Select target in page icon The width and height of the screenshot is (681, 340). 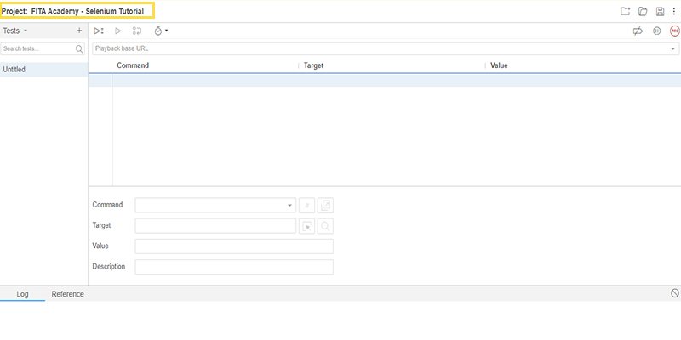point(306,226)
